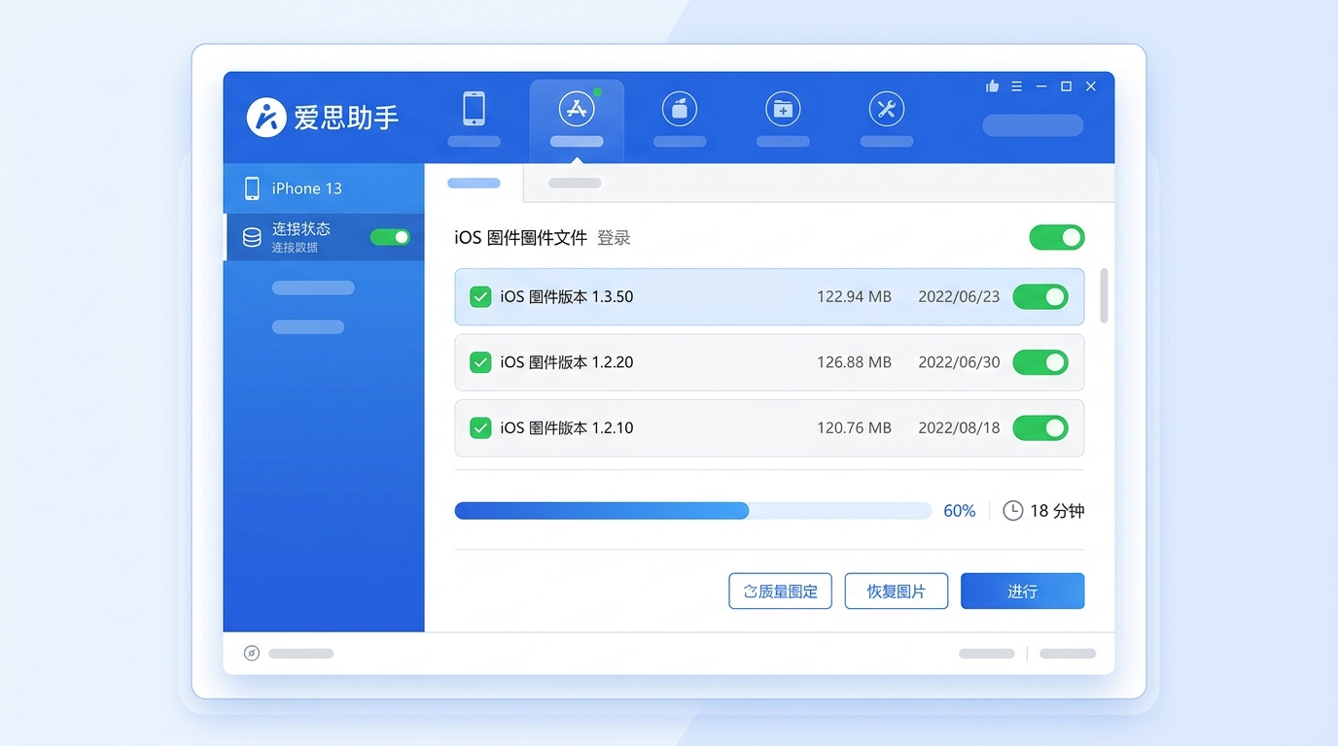Viewport: 1338px width, 746px height.
Task: Switch to the second gray sub-tab
Action: click(x=575, y=183)
